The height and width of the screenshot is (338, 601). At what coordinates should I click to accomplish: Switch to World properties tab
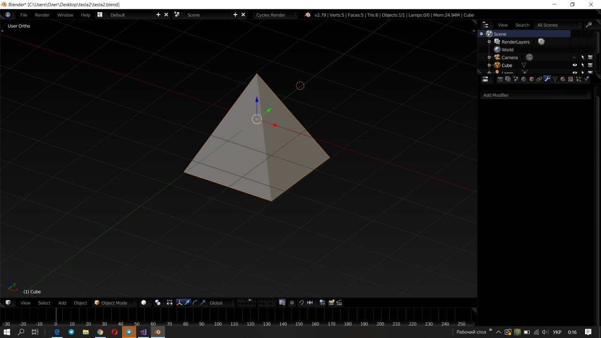524,79
